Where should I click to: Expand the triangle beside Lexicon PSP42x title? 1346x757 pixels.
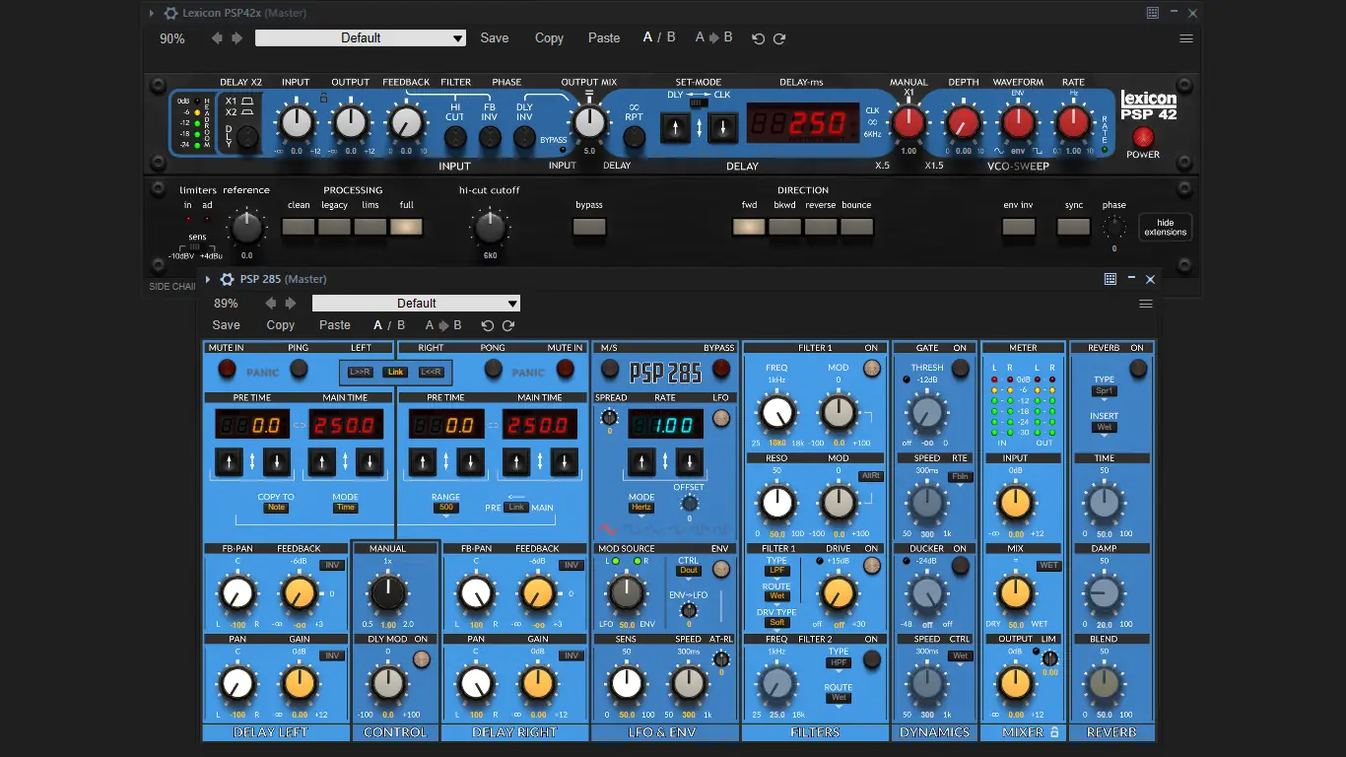point(152,14)
